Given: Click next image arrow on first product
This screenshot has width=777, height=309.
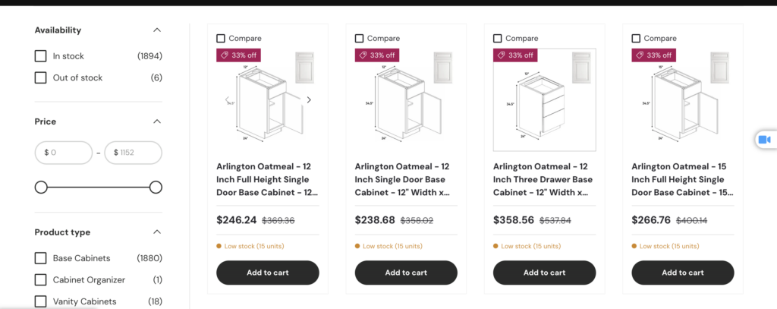Looking at the screenshot, I should click(x=309, y=99).
